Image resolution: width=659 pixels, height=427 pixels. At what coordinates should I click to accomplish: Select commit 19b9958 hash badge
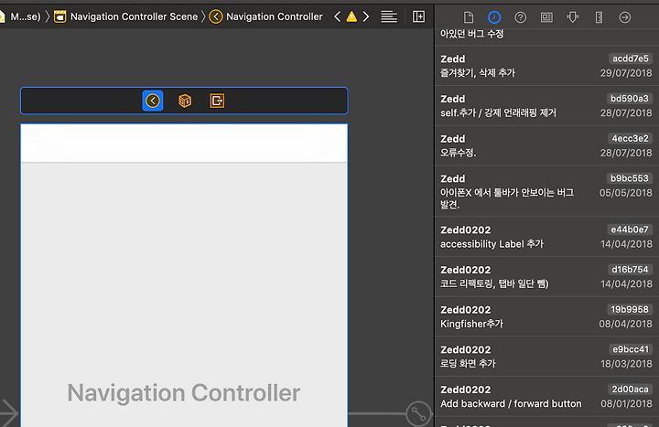coord(630,309)
